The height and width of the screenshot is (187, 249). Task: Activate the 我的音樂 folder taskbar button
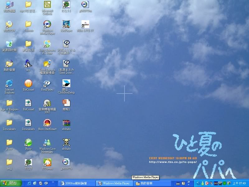point(152,183)
